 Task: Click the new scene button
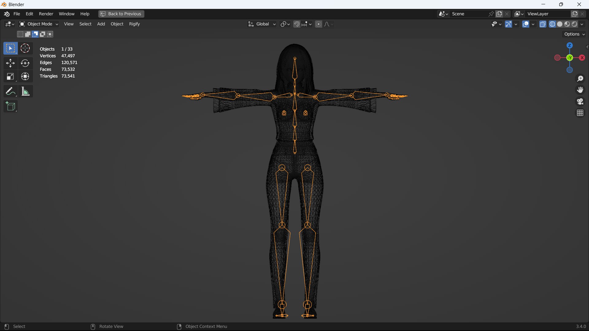[499, 14]
